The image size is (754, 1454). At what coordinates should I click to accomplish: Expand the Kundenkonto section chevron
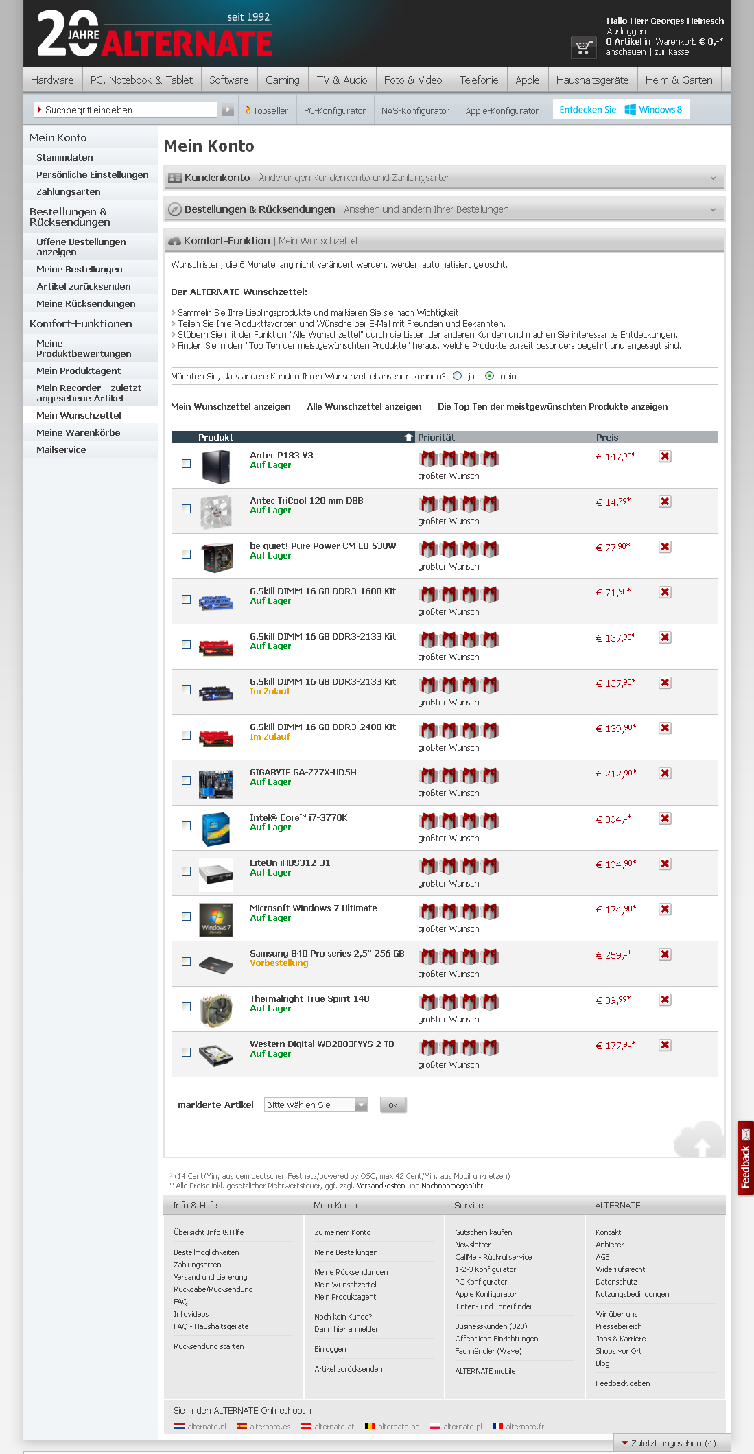coord(713,178)
